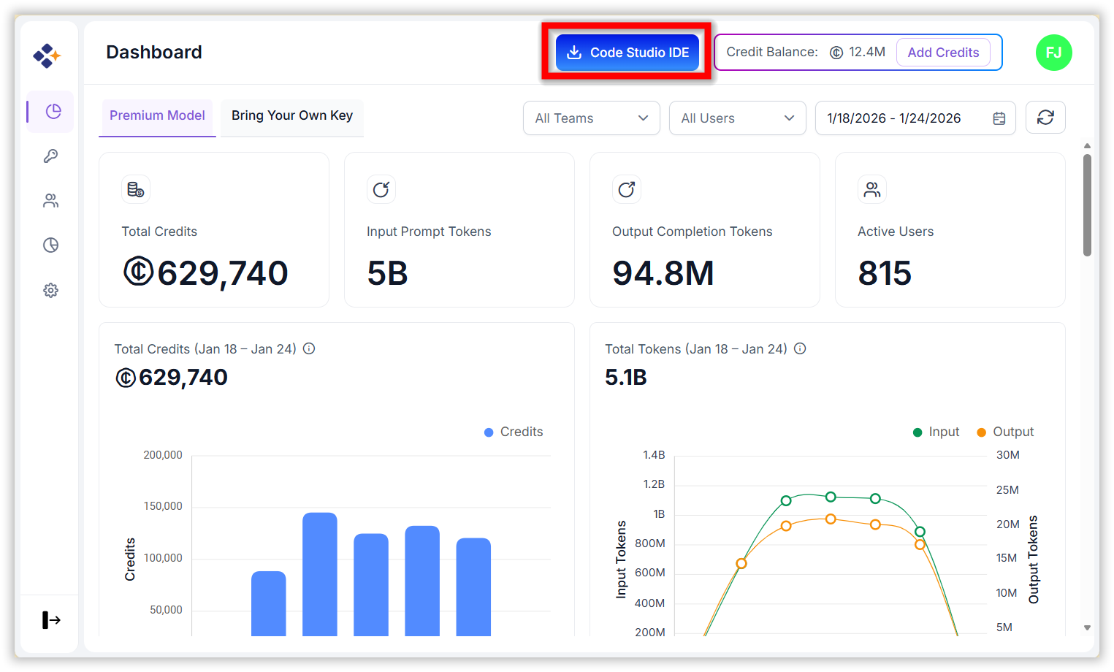Click info icon beside Total Tokens chart title

coord(800,348)
